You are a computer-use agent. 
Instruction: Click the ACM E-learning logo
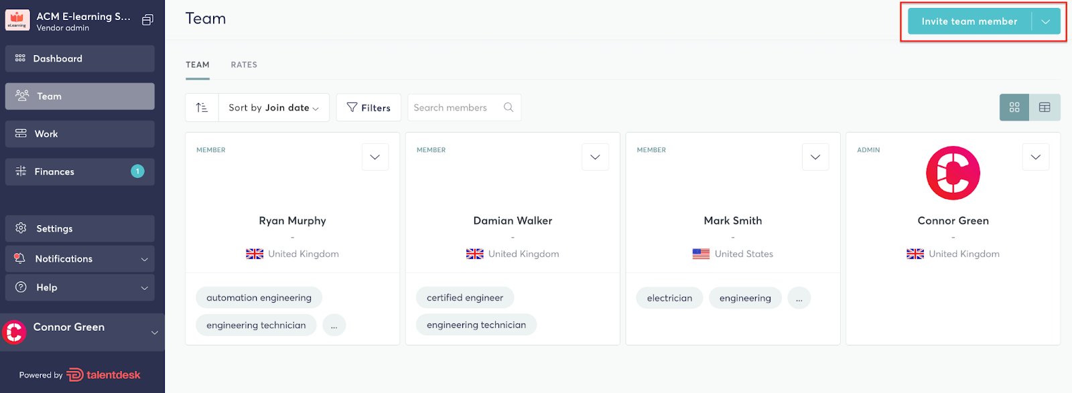(x=17, y=20)
